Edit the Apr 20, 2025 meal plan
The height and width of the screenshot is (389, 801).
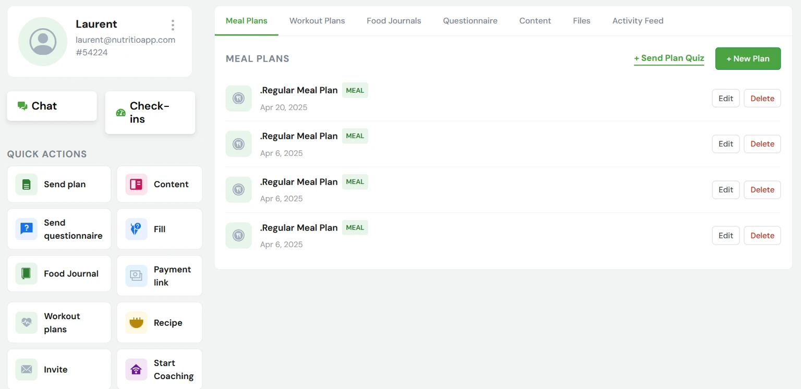726,98
